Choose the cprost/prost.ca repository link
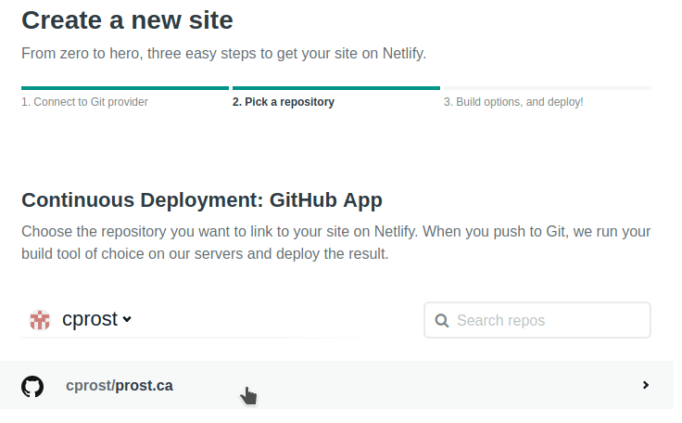The image size is (682, 423). click(120, 386)
